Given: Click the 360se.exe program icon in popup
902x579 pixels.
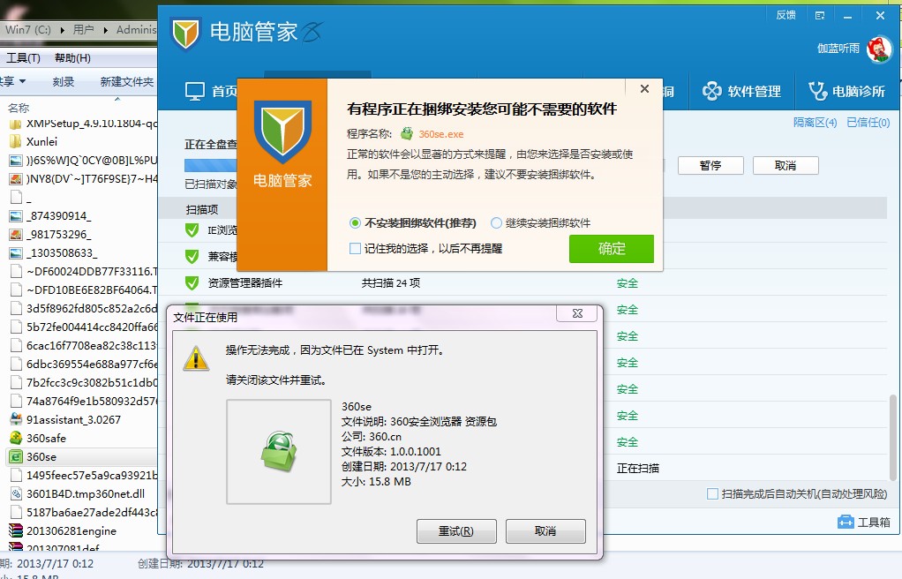Looking at the screenshot, I should [x=407, y=133].
